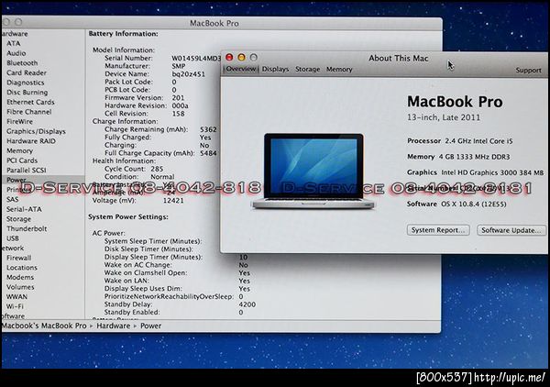
Task: Click the Software Update button
Action: (511, 230)
